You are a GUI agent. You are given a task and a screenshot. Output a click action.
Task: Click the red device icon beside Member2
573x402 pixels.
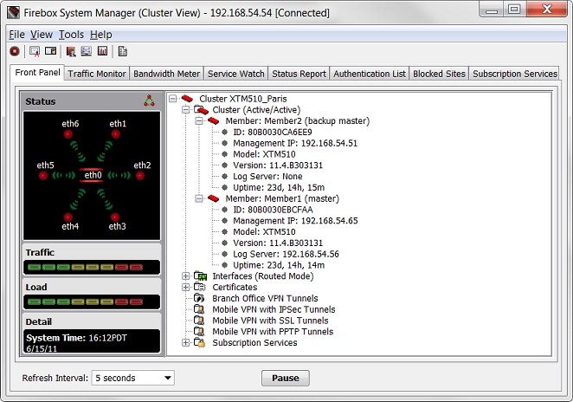(x=213, y=120)
